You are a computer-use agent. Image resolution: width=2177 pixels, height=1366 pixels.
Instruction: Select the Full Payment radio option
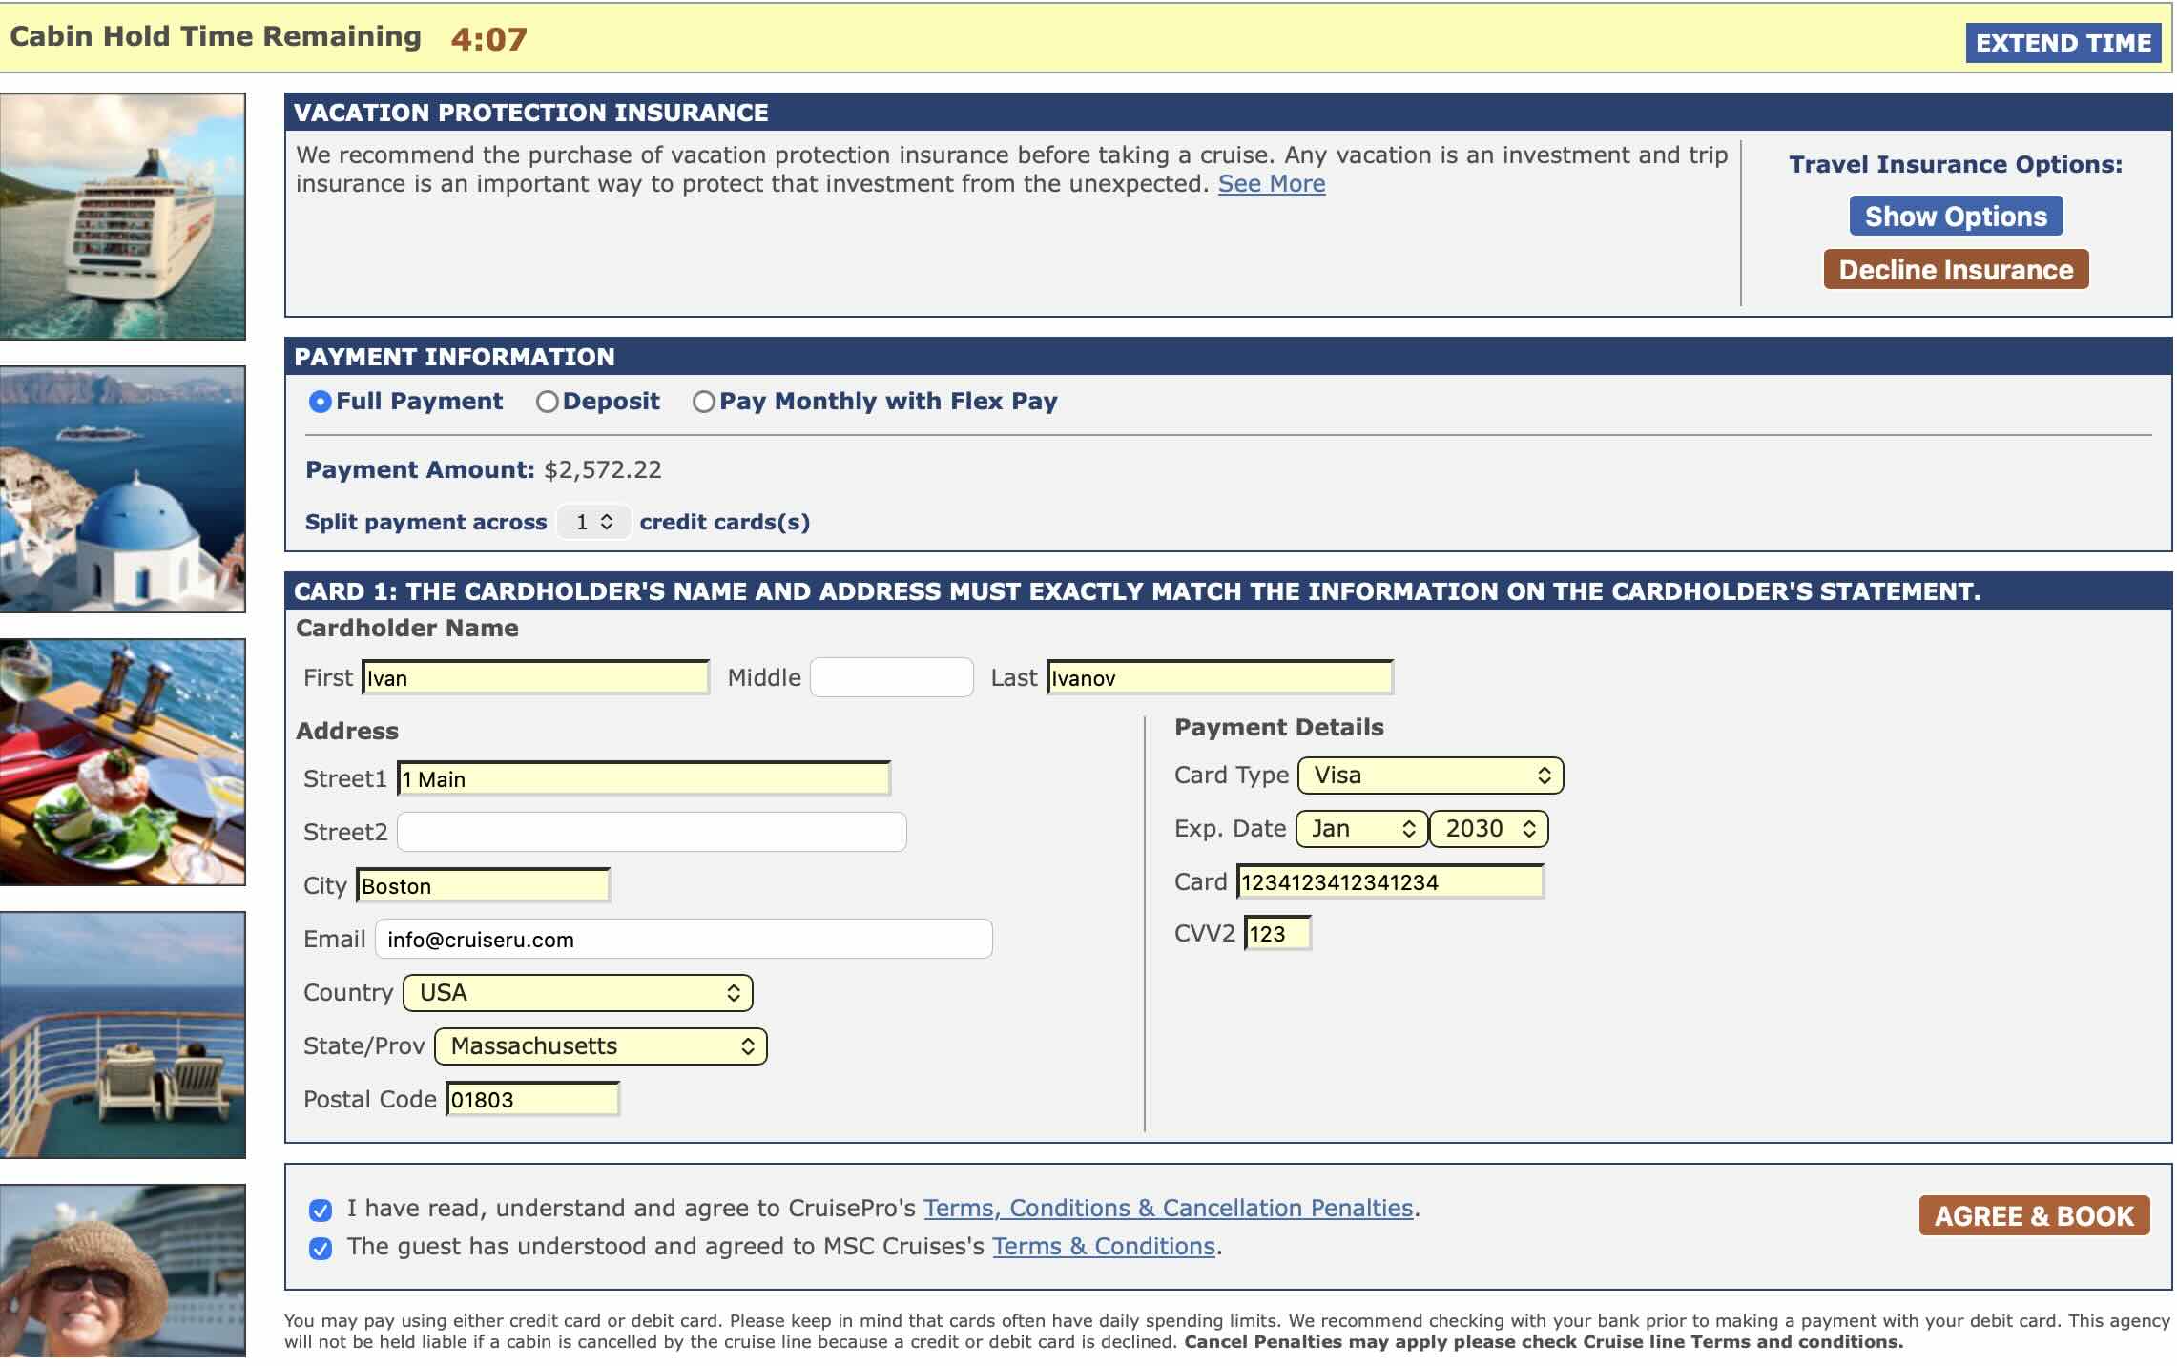point(321,402)
